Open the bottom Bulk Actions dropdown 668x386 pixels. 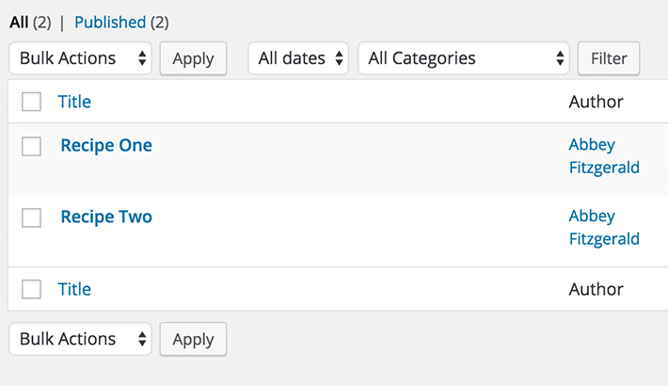(81, 339)
